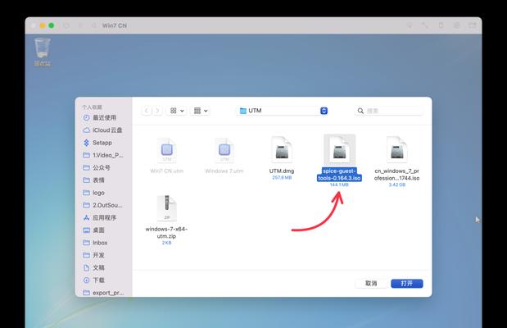The image size is (507, 328).
Task: Open the grouping options dropdown
Action: [x=201, y=111]
